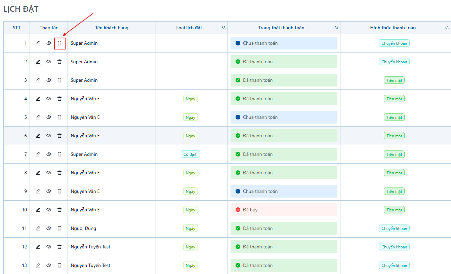Open eye icon for row 6

(49, 136)
